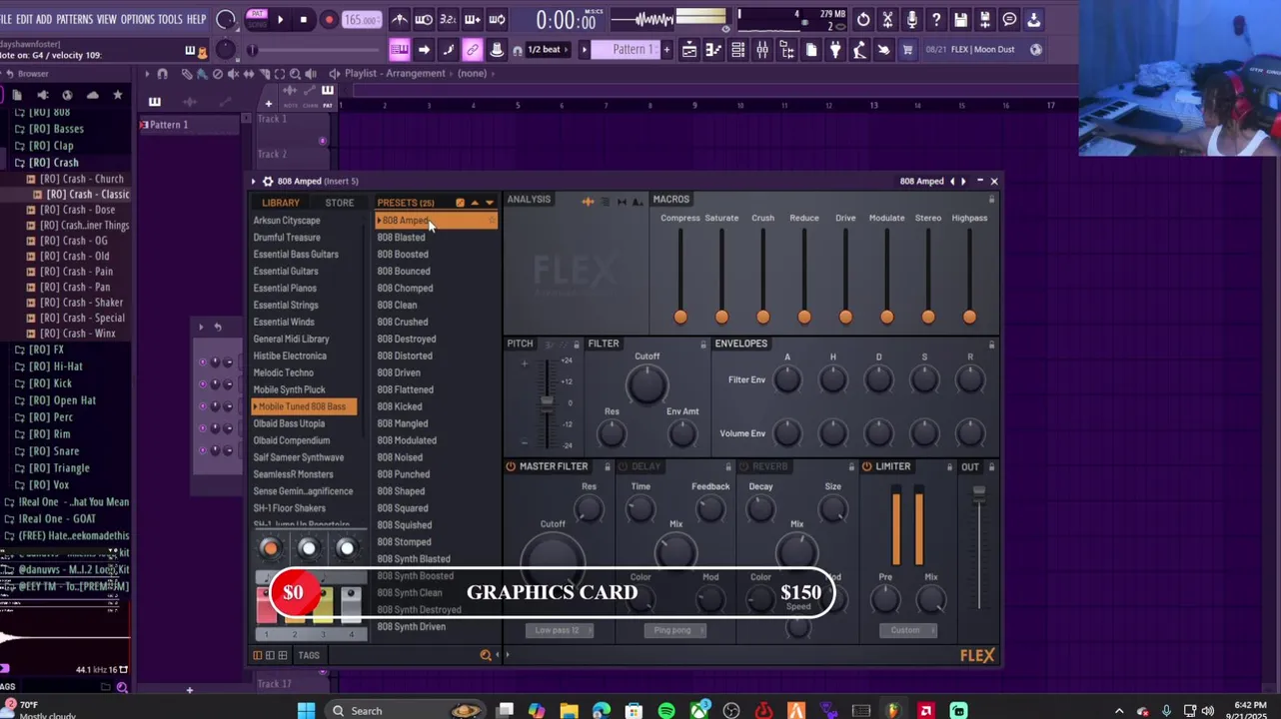Switch to the STORE tab in FLEX
Screen dimensions: 1281x719
click(x=339, y=203)
